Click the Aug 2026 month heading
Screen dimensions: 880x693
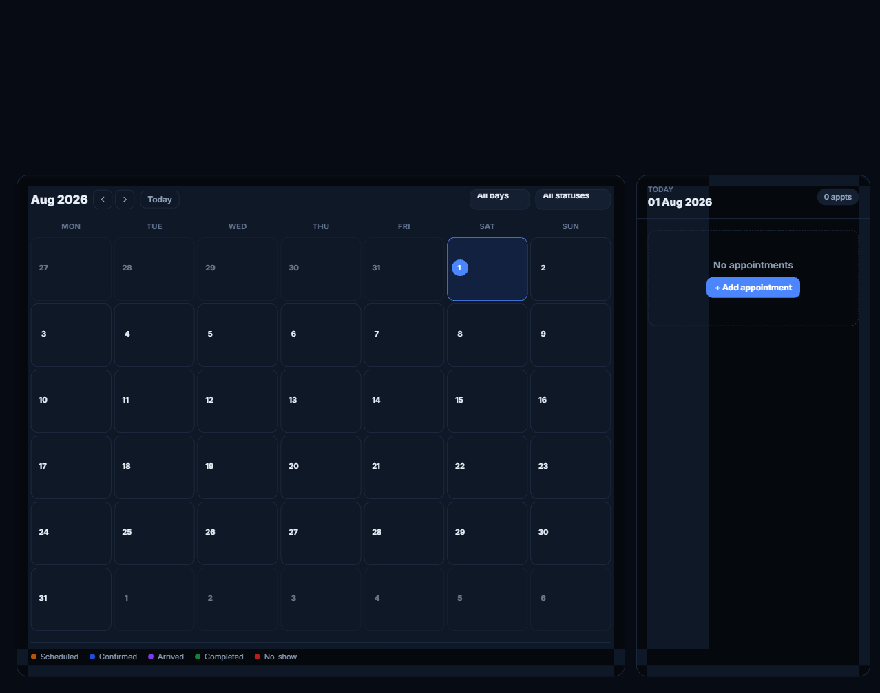59,200
